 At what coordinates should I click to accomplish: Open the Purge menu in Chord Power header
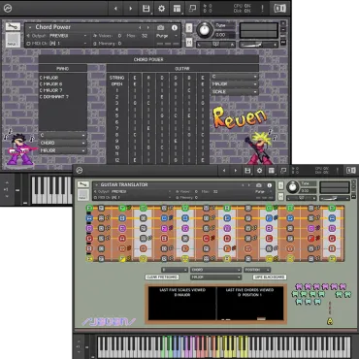[x=167, y=36]
